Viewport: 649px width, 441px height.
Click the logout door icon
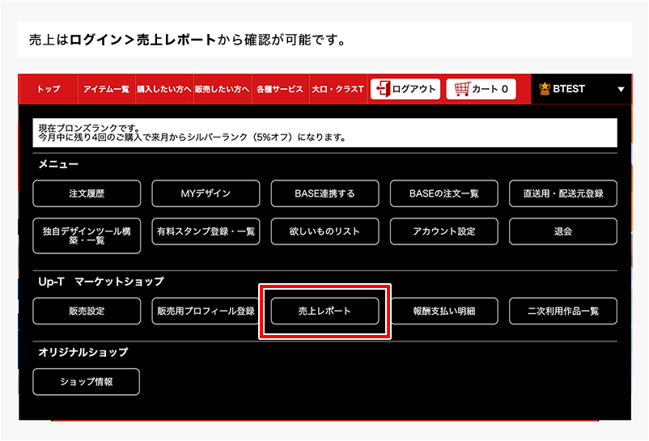coord(383,89)
